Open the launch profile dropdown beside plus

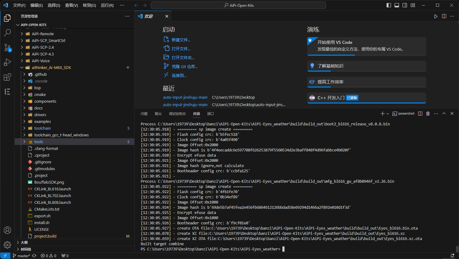click(x=388, y=113)
